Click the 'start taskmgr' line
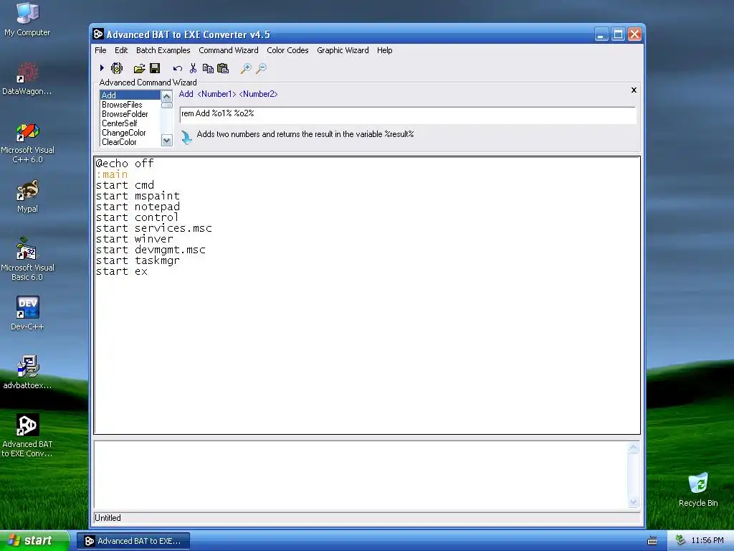The height and width of the screenshot is (551, 734). point(138,260)
